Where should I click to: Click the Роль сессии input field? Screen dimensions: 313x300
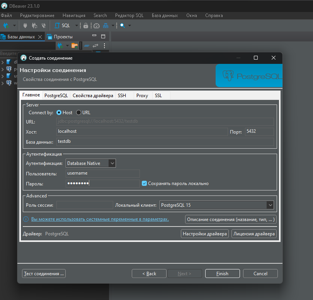point(85,205)
